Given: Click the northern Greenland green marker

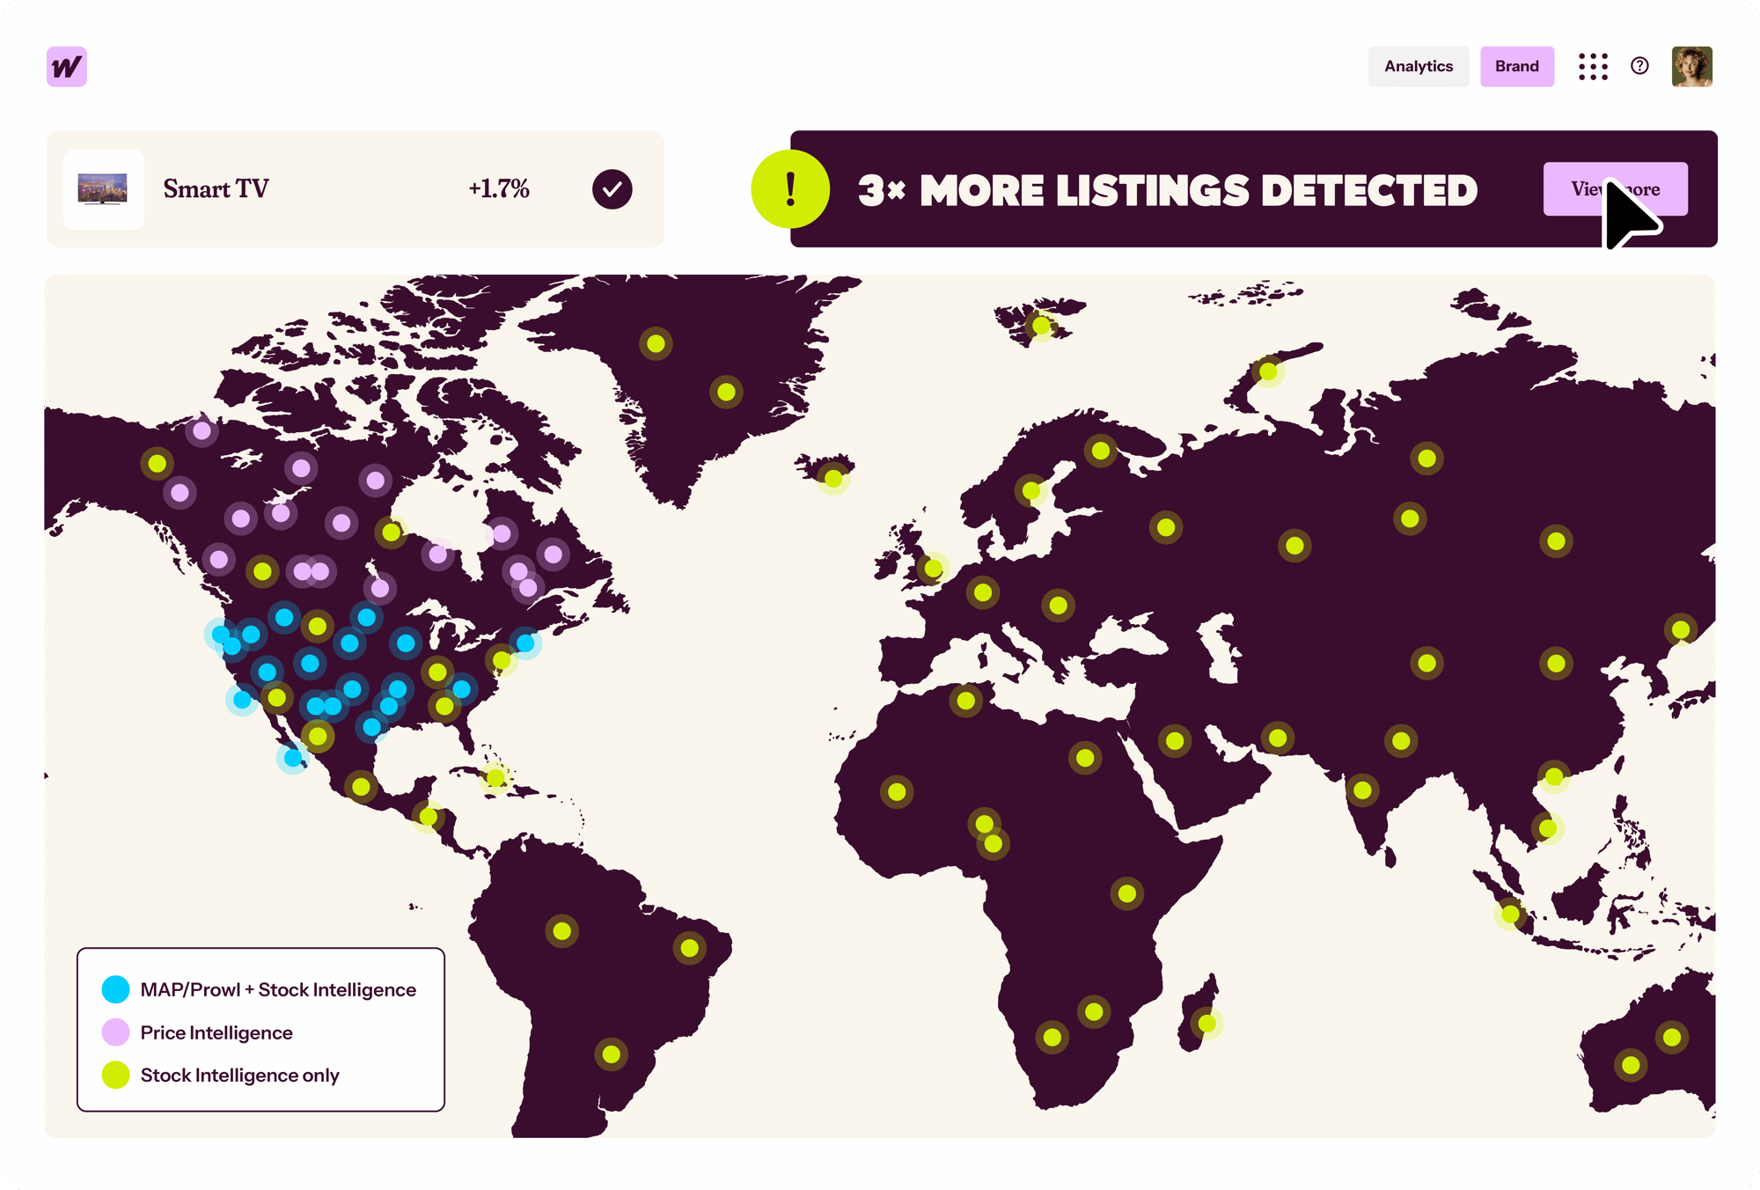Looking at the screenshot, I should click(x=656, y=343).
